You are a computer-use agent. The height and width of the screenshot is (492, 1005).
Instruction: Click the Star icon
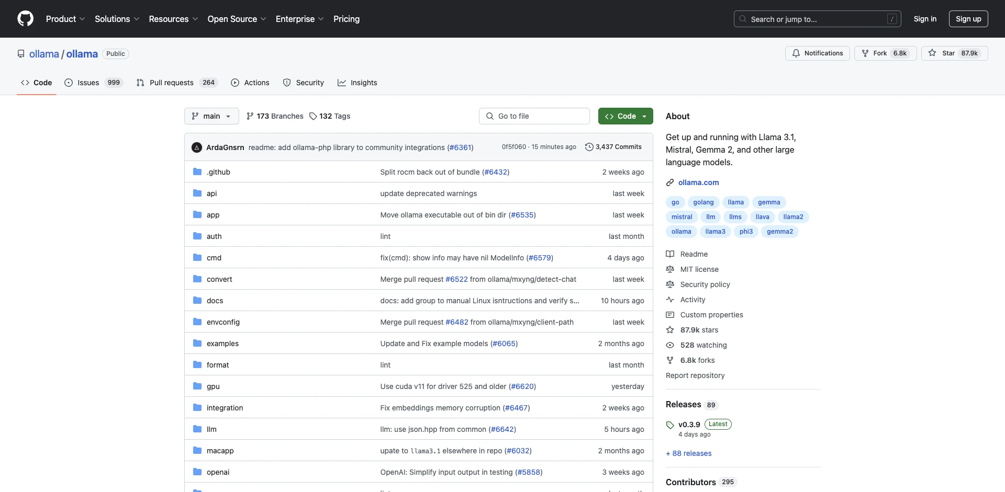coord(932,53)
